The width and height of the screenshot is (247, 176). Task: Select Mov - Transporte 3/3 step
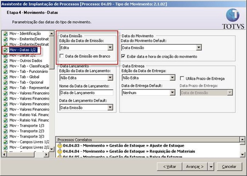(27, 137)
